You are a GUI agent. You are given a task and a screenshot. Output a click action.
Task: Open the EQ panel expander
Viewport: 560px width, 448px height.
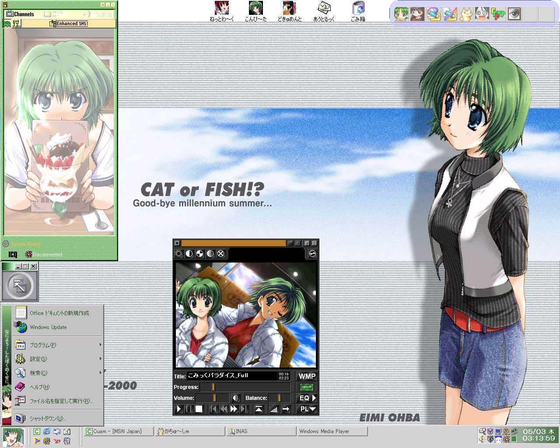[307, 398]
